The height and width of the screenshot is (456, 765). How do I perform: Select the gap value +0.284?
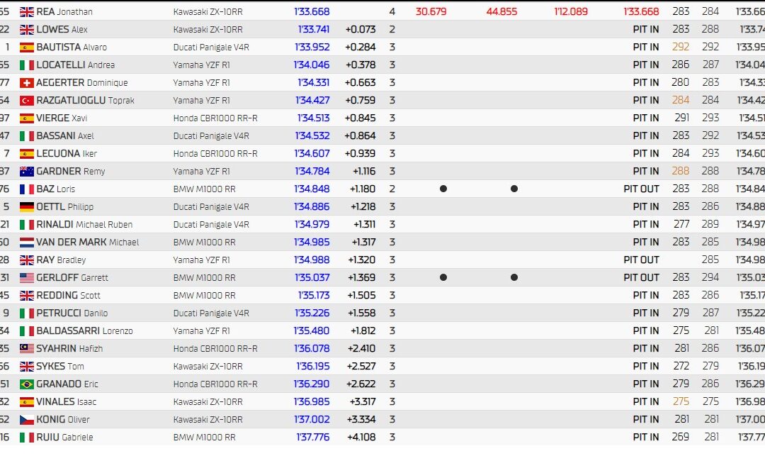tap(361, 48)
